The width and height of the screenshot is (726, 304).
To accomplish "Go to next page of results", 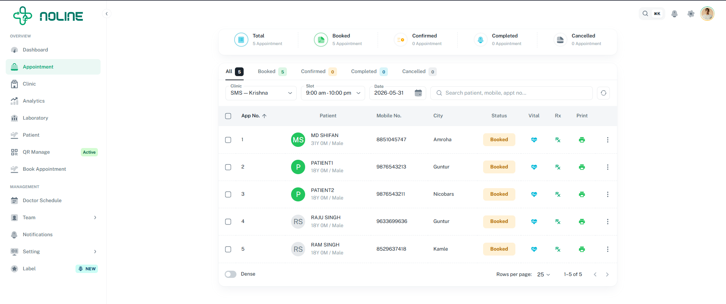I will 607,274.
